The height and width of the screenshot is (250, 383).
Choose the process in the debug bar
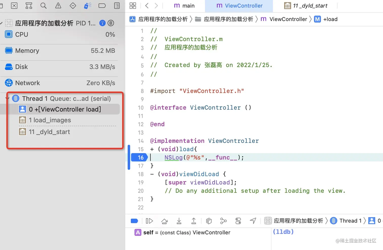294,221
